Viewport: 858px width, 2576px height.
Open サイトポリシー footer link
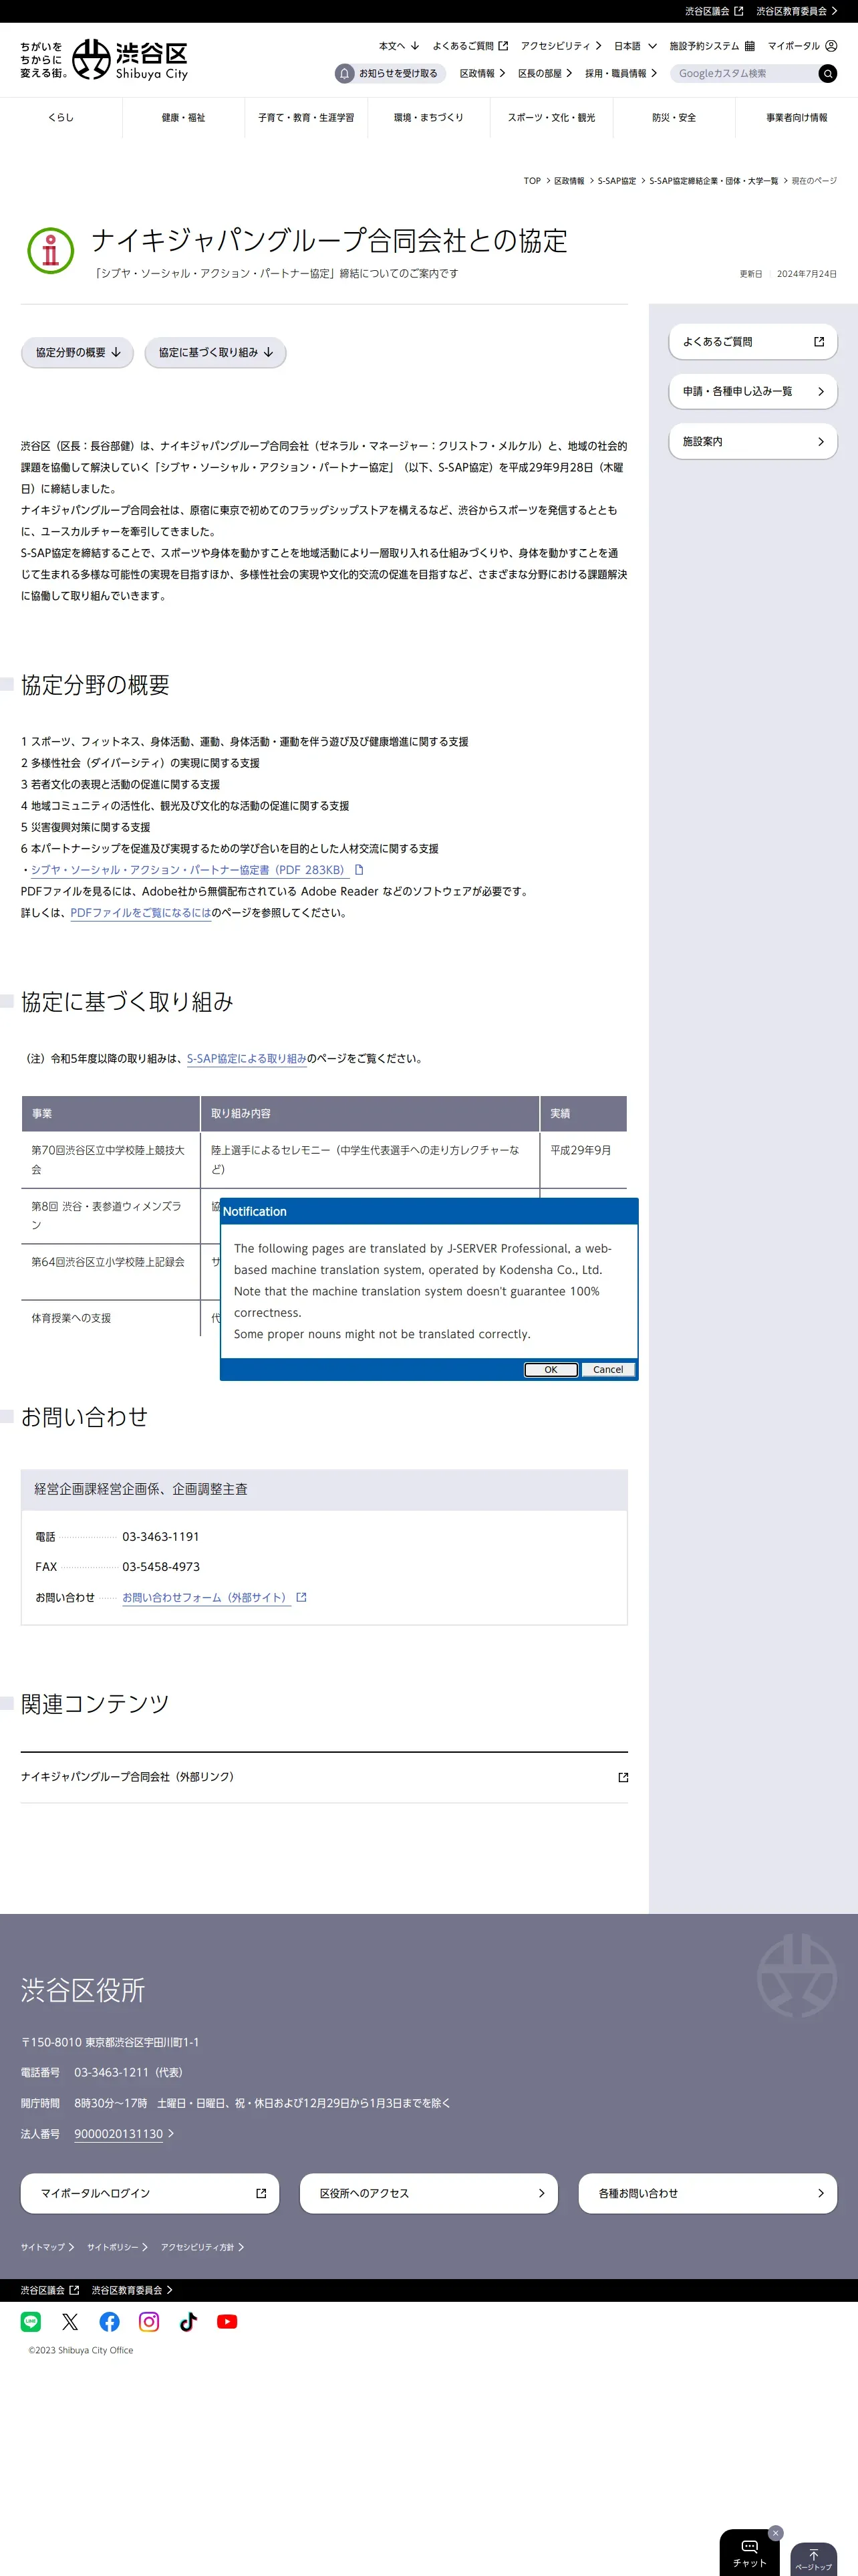[x=117, y=2247]
